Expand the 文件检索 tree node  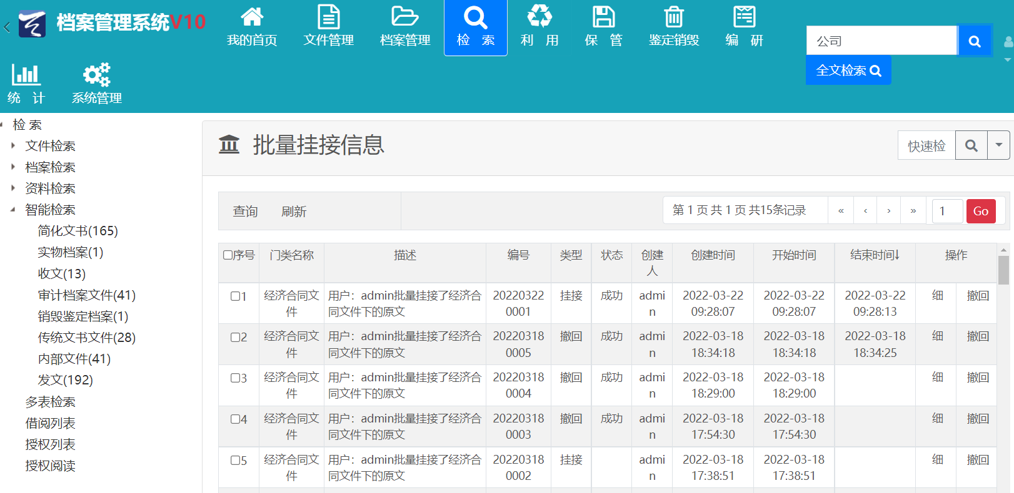[x=13, y=146]
